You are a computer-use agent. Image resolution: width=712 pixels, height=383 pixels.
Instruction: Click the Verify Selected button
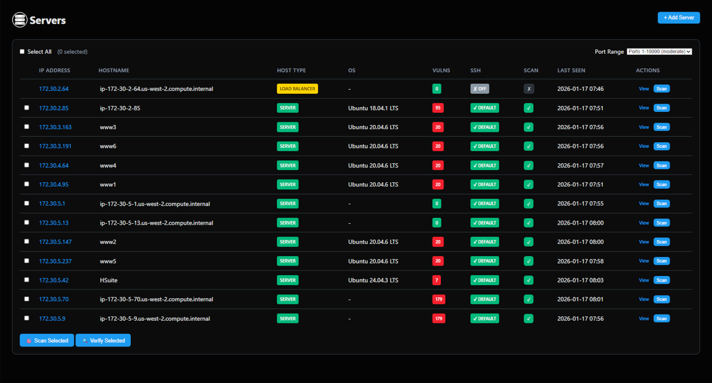[103, 340]
